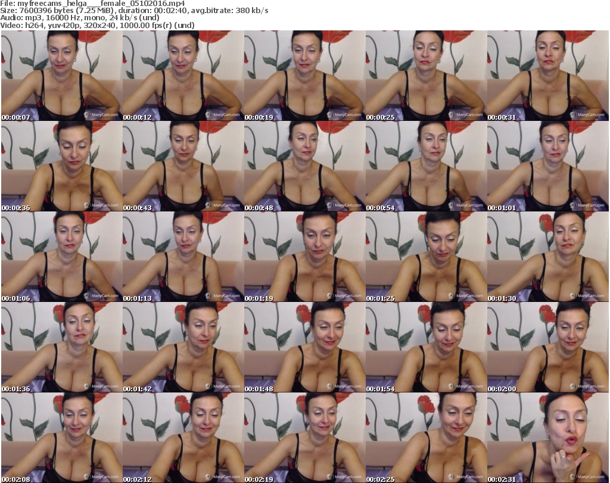This screenshot has height=483, width=610.
Task: Select the 00:00:43 video frame
Action: click(x=182, y=166)
